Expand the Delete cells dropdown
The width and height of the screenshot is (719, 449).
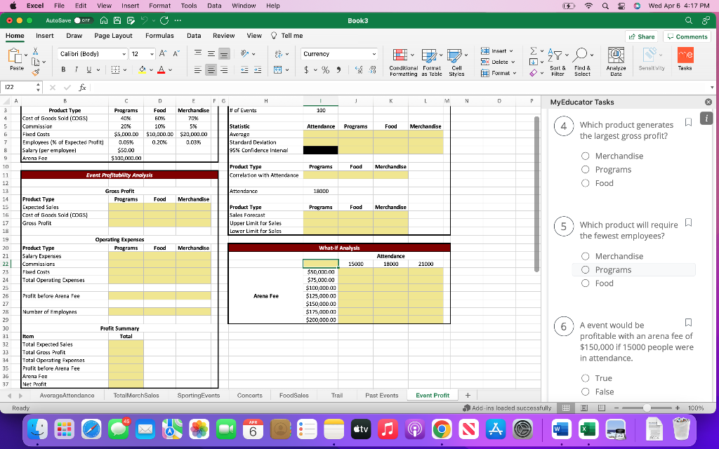click(x=513, y=62)
